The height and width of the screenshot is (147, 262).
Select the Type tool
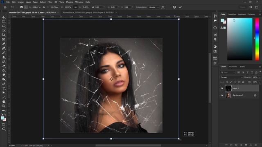coord(4,88)
